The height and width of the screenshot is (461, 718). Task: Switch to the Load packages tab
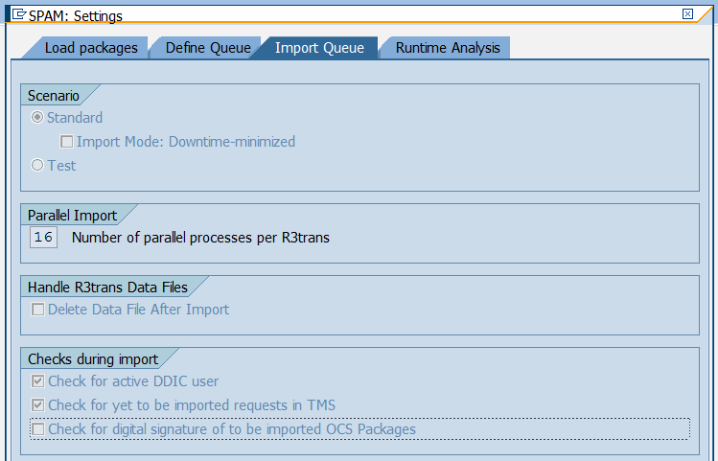90,48
